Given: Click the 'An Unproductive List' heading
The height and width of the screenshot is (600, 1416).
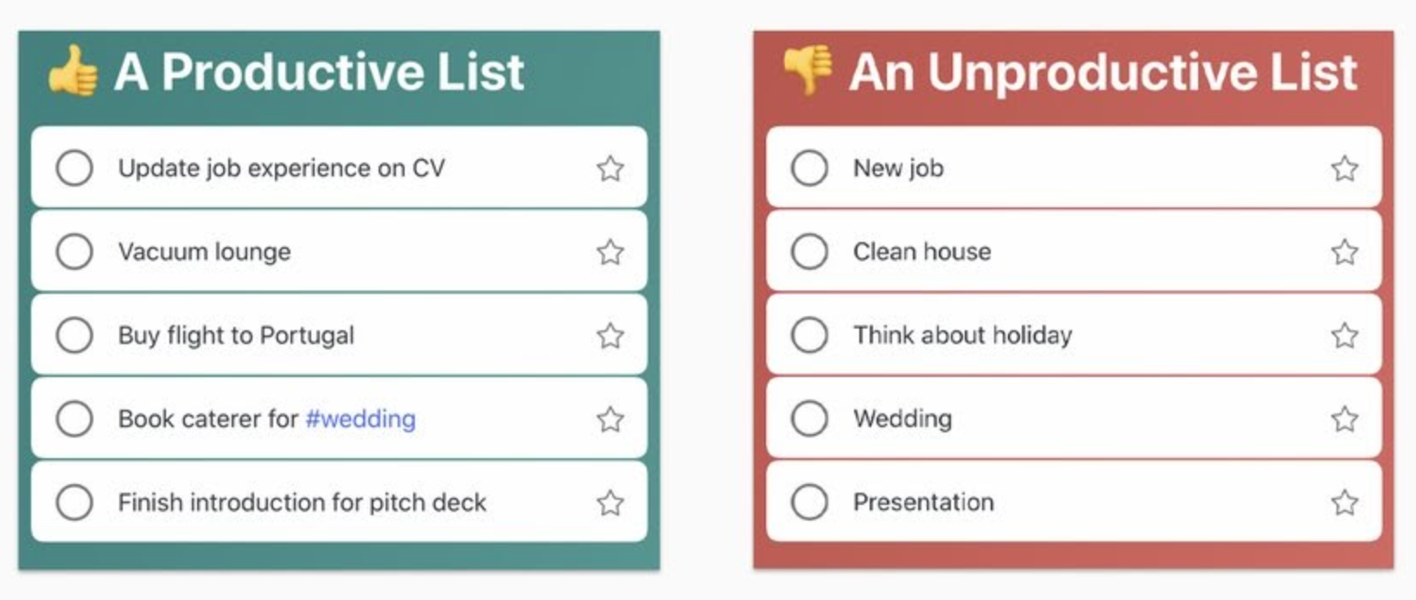Looking at the screenshot, I should coord(1102,72).
